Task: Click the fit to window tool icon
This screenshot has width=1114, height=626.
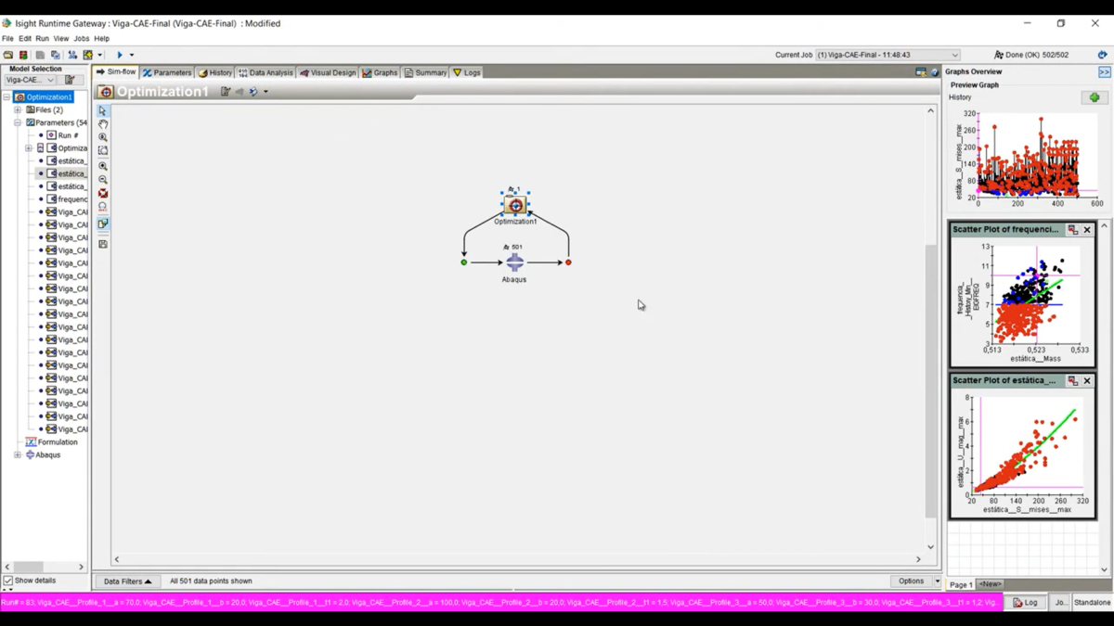Action: tap(103, 150)
